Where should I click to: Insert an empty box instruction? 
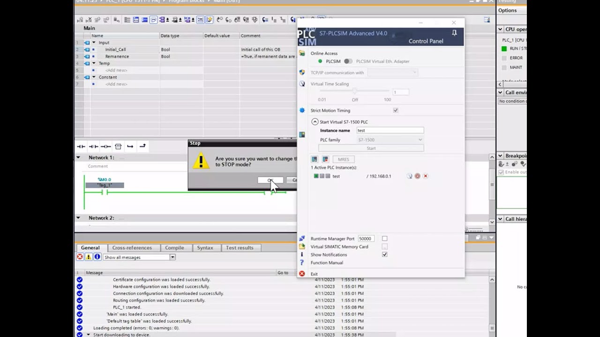point(118,147)
